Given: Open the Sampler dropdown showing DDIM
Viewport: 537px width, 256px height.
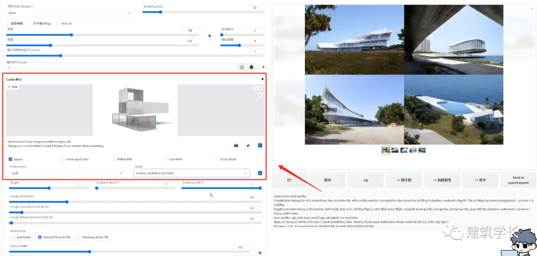Looking at the screenshot, I should (70, 13).
